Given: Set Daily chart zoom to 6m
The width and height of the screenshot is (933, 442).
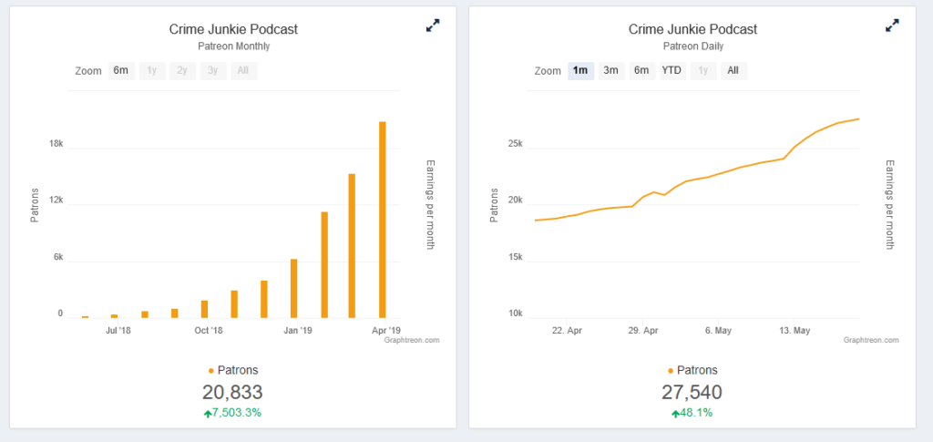Looking at the screenshot, I should 641,71.
